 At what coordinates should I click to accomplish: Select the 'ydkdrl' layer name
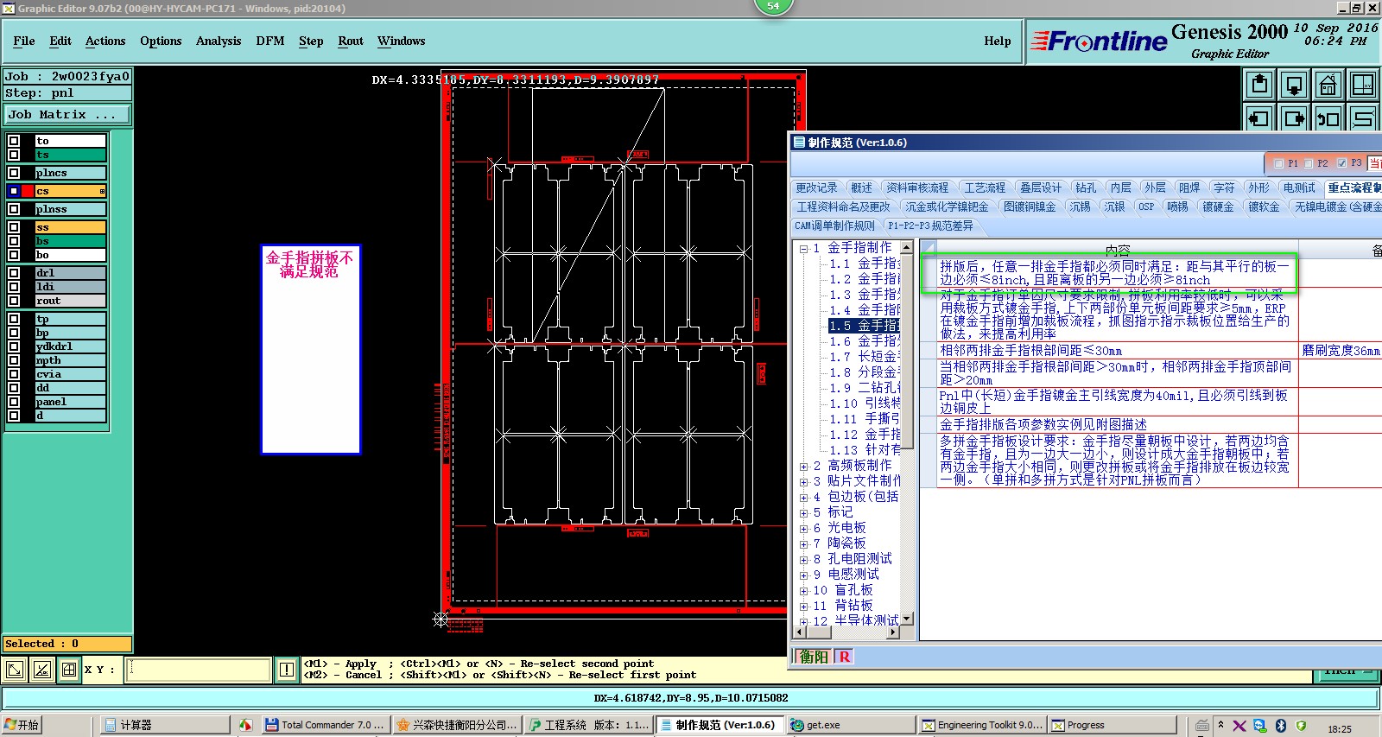coord(70,346)
